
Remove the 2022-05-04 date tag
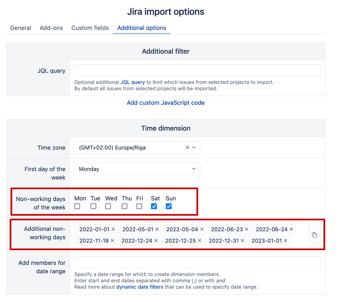[202, 229]
